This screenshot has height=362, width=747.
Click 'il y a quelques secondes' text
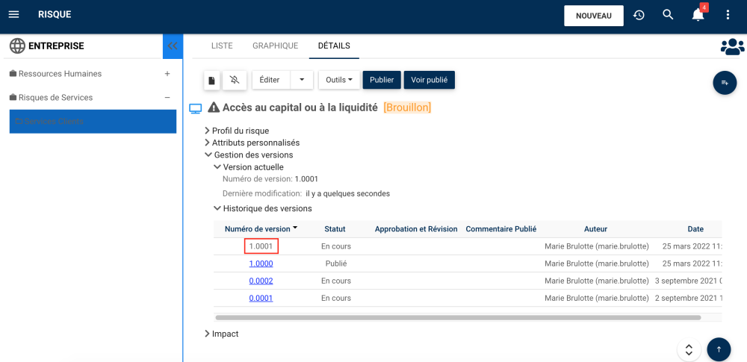coord(348,194)
